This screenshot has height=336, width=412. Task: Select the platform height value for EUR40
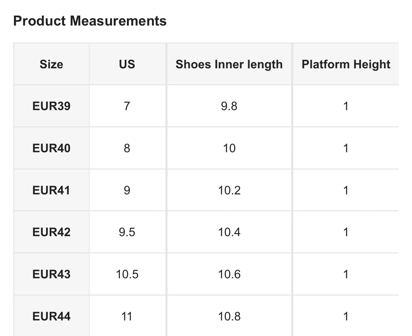(x=346, y=148)
